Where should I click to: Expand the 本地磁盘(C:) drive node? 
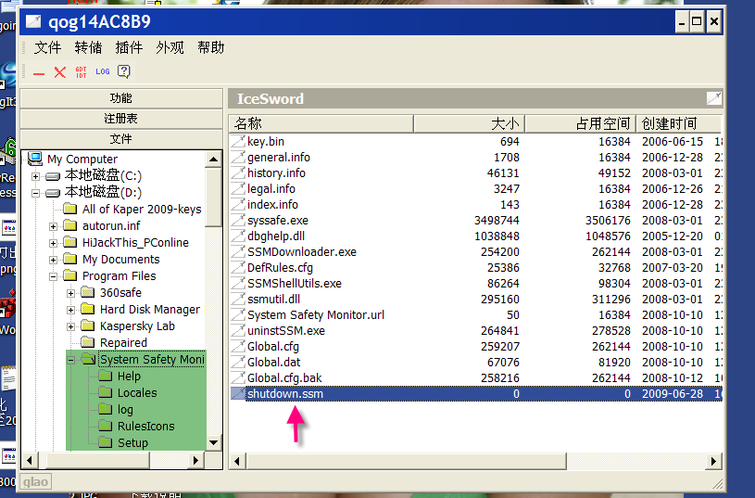click(35, 176)
